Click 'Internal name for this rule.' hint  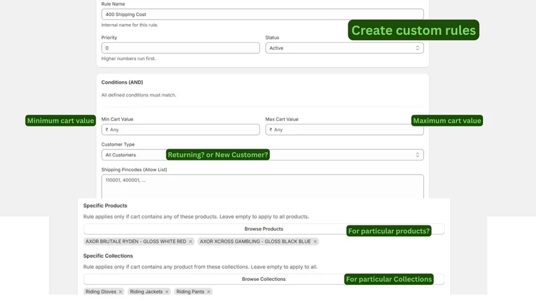129,25
